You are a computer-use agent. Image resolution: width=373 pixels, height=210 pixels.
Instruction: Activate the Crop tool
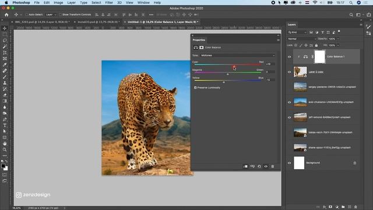(x=5, y=52)
